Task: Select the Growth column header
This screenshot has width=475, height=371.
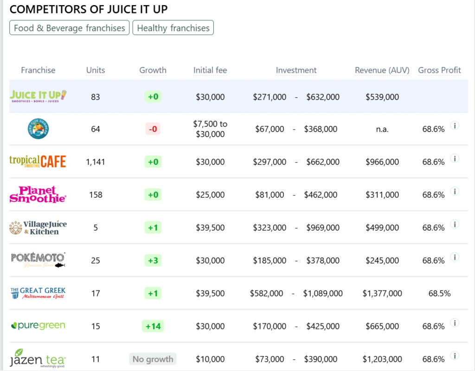Action: (x=153, y=70)
